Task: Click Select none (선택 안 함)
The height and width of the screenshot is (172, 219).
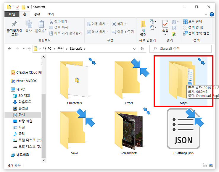Action: point(193,27)
